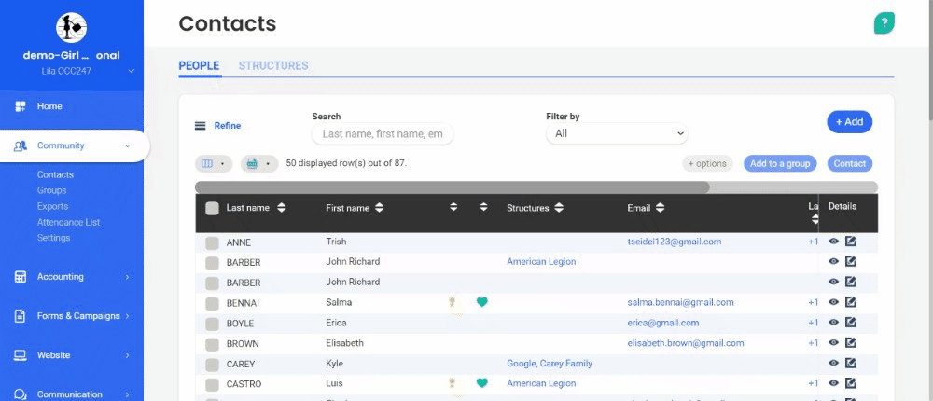
Task: Click the Home dashboard icon
Action: pos(21,106)
